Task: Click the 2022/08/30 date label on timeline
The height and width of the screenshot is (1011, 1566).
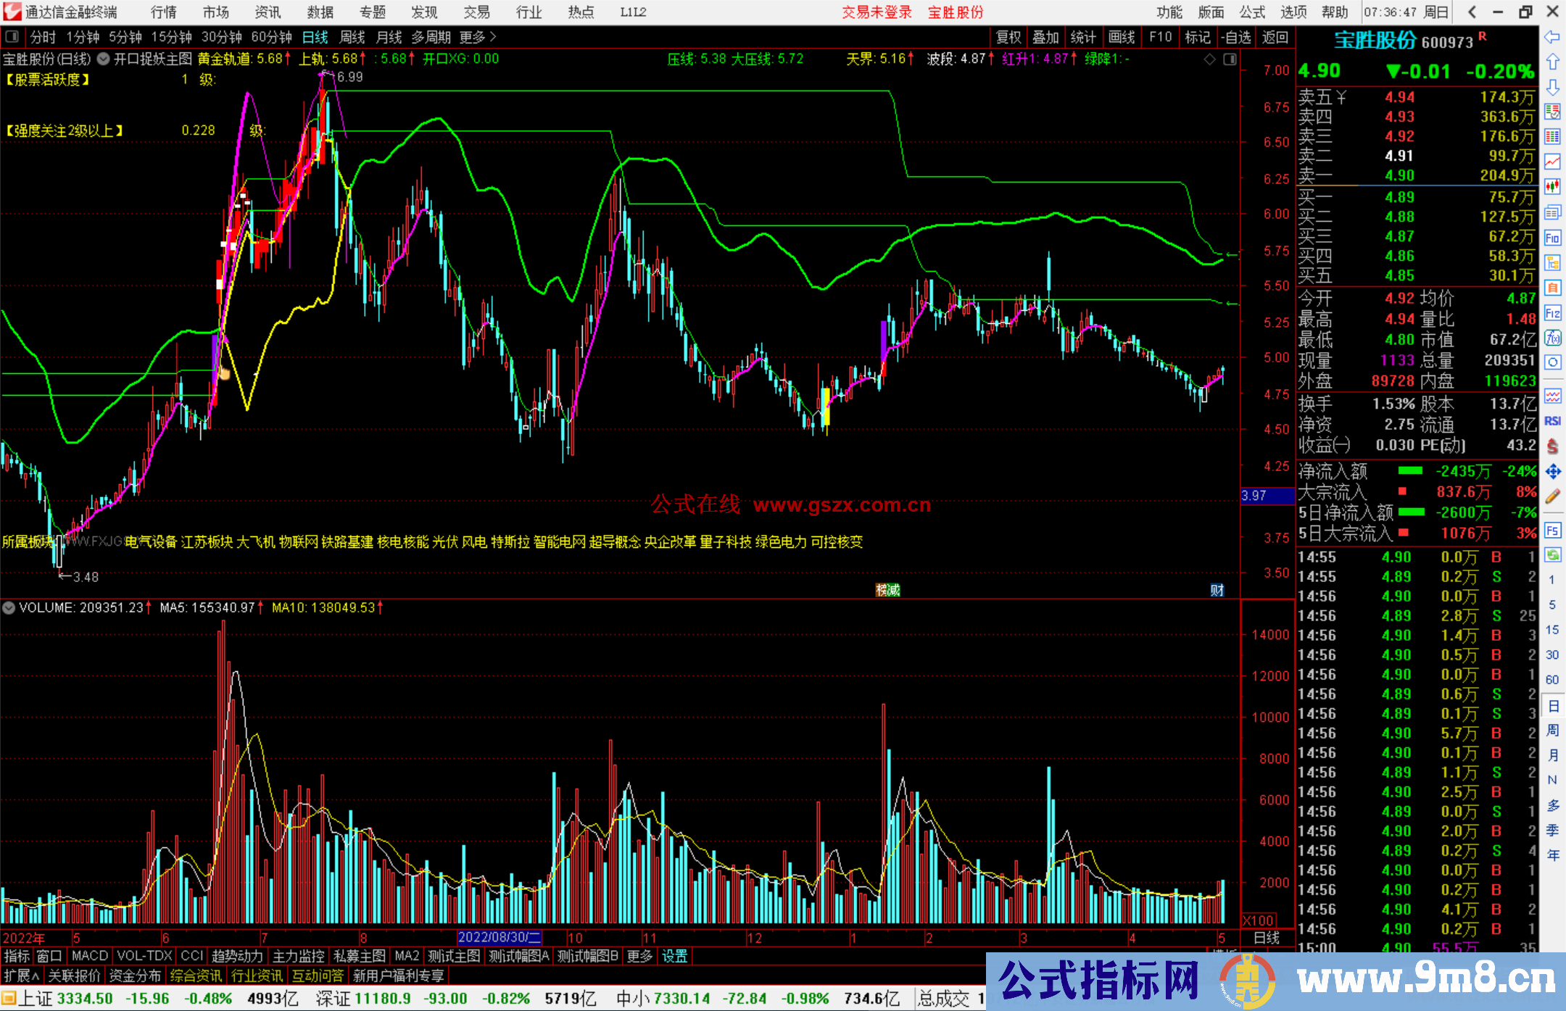Action: (500, 937)
